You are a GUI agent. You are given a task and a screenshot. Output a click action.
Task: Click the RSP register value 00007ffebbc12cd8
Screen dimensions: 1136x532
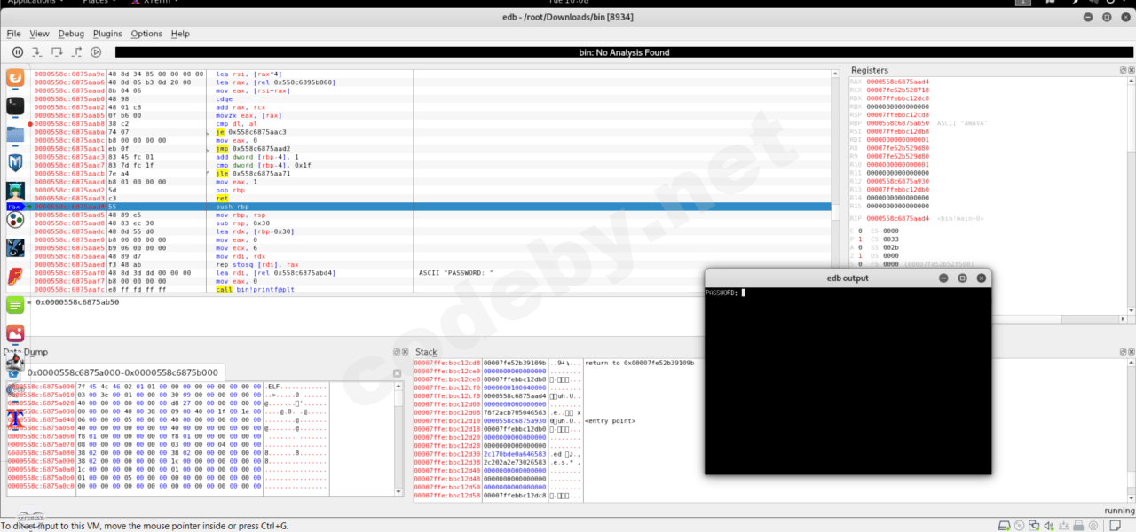(x=898, y=115)
